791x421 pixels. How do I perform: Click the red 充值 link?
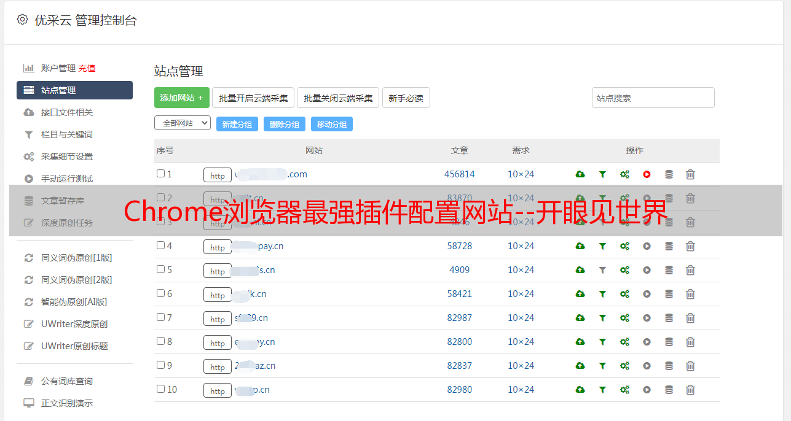87,68
